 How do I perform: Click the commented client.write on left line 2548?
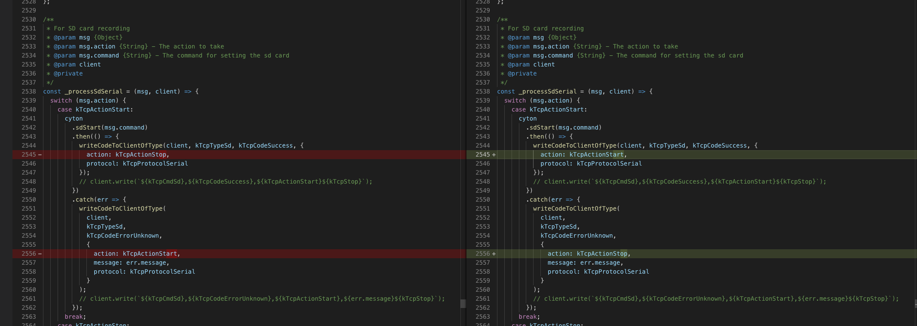coord(226,181)
